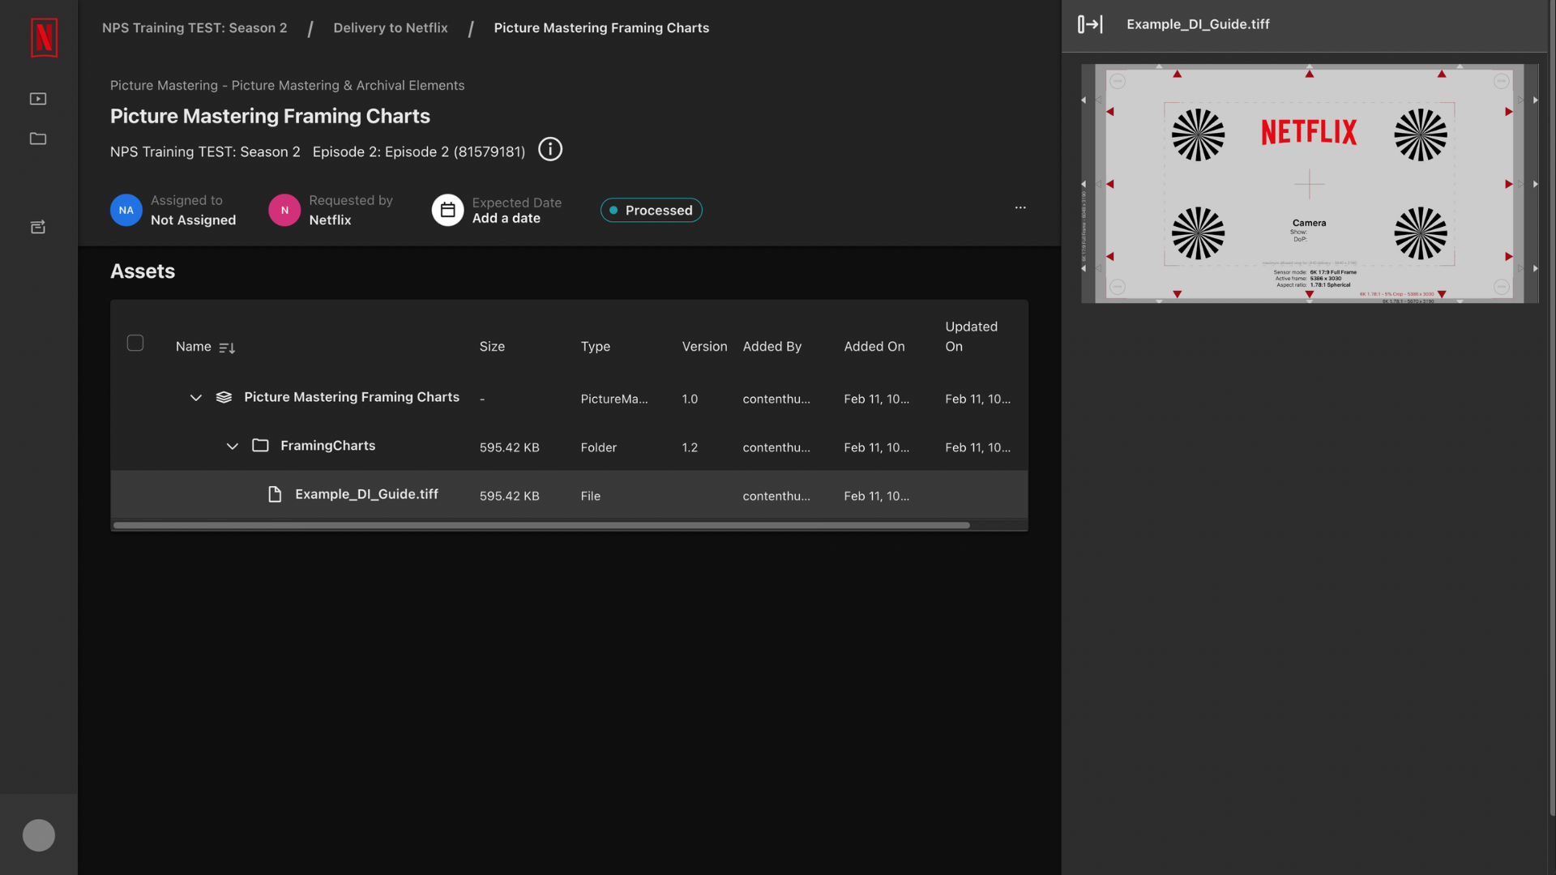
Task: Click Added By cell of Example_DI_Guide.tiff row
Action: [x=776, y=496]
